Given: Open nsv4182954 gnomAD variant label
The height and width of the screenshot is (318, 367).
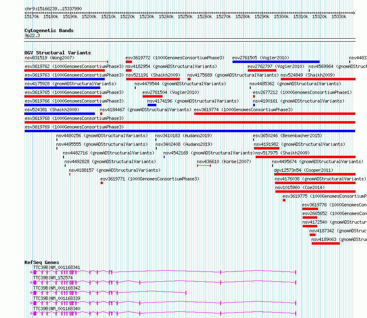Looking at the screenshot, I should click(171, 66).
